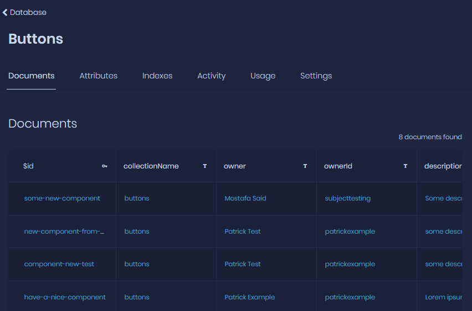472x311 pixels.
Task: Click description cell of some-new-component row
Action: 443,198
